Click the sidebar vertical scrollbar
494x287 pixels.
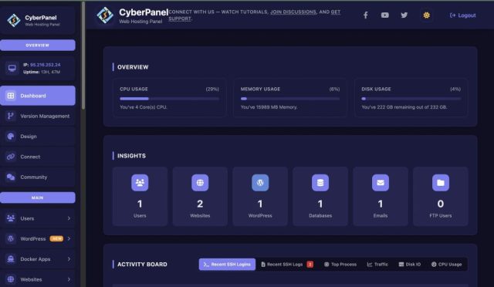point(83,56)
